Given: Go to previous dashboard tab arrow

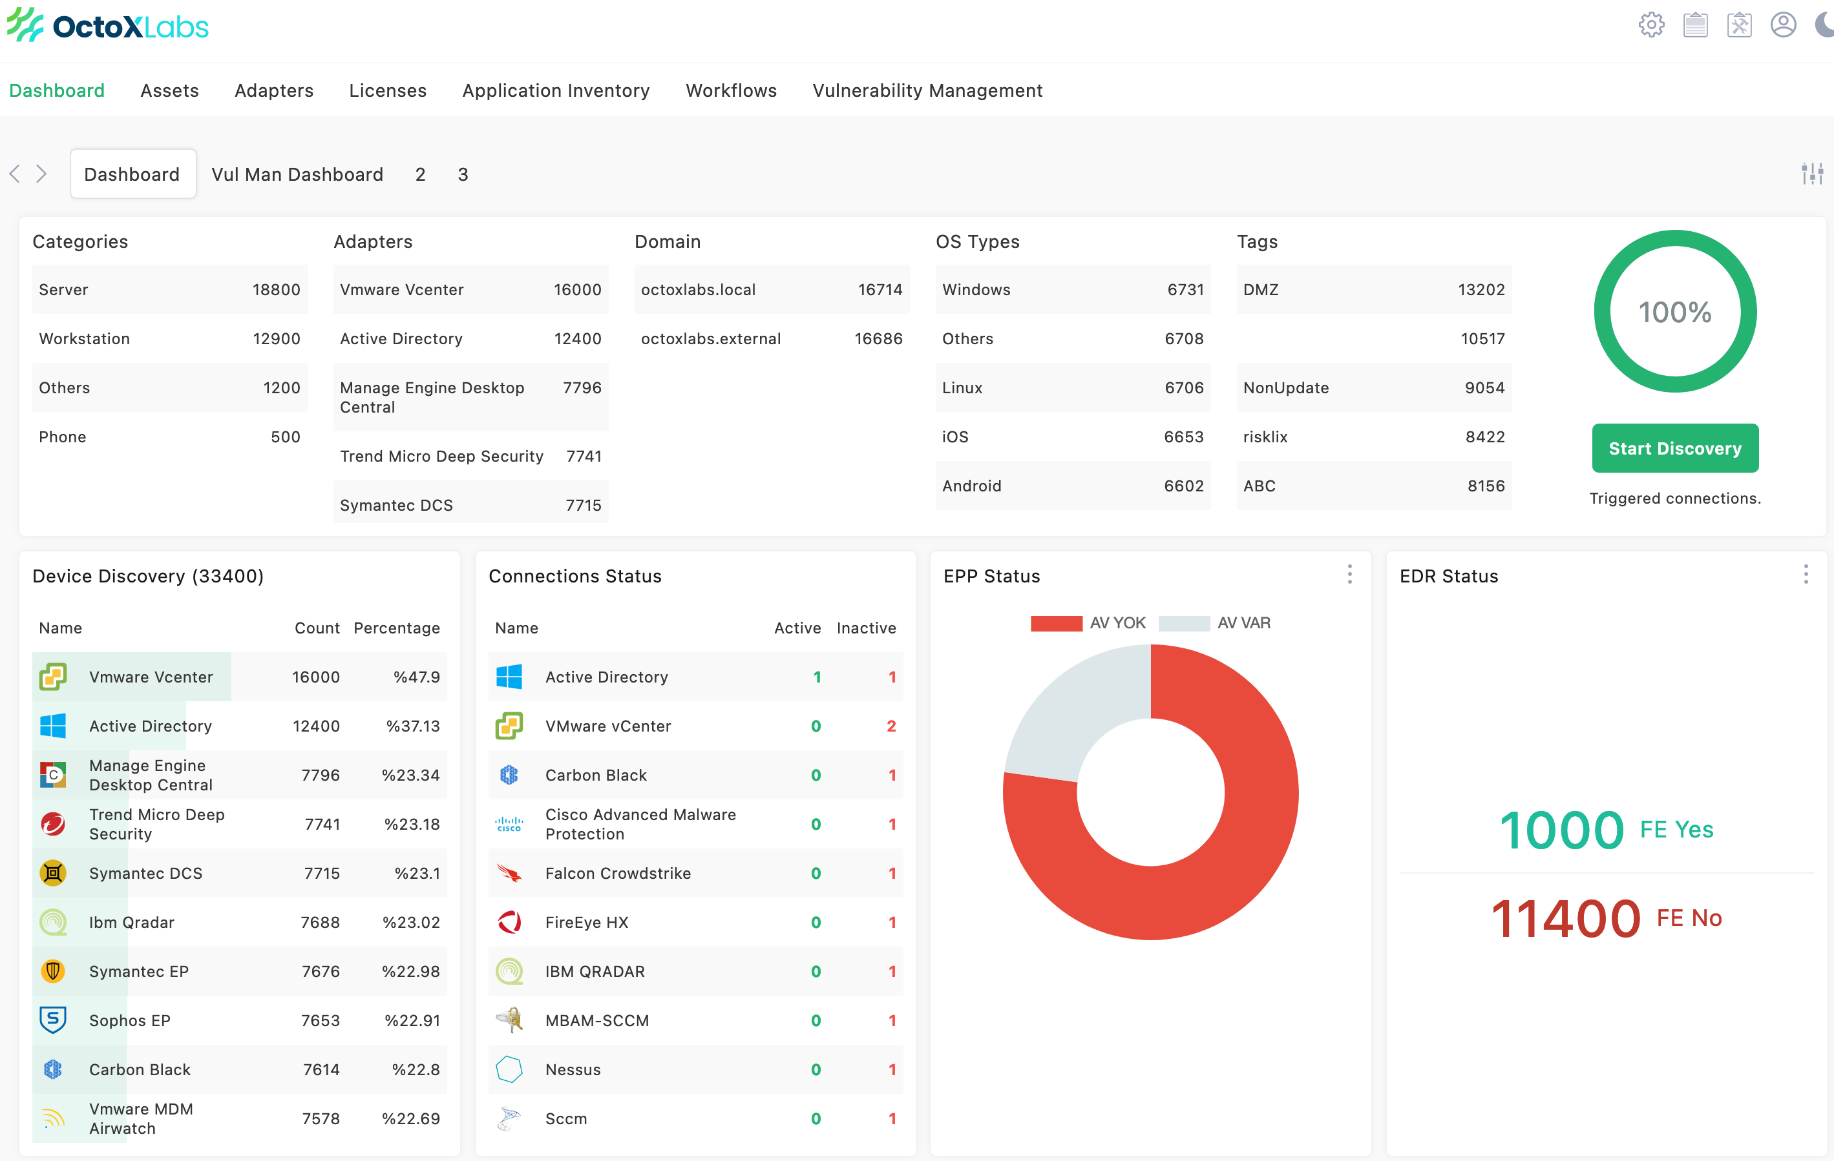Looking at the screenshot, I should tap(14, 174).
